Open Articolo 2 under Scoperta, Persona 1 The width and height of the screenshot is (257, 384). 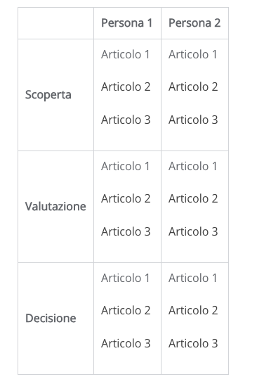pyautogui.click(x=126, y=87)
